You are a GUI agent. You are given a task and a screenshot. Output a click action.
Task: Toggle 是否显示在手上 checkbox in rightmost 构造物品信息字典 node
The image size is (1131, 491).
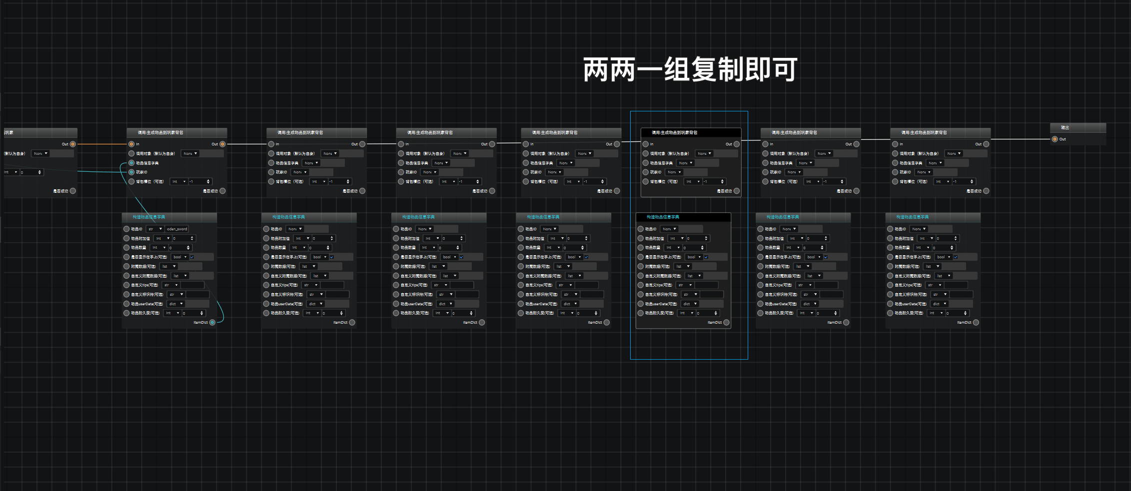click(956, 257)
